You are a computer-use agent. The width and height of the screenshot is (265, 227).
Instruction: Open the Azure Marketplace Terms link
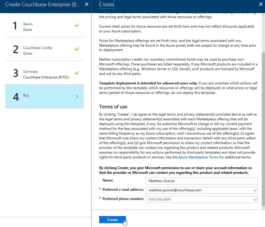click(198, 157)
